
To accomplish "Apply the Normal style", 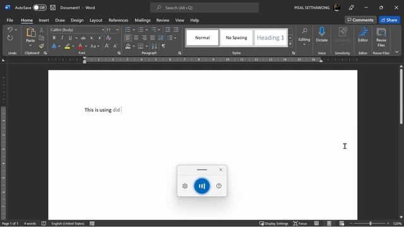I will [x=202, y=38].
